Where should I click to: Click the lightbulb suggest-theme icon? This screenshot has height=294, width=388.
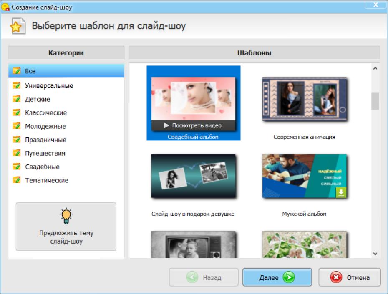click(x=66, y=215)
